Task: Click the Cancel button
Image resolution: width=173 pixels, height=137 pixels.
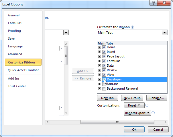Action: pos(158,130)
